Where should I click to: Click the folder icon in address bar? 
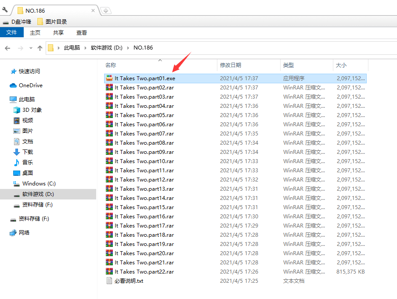51,48
